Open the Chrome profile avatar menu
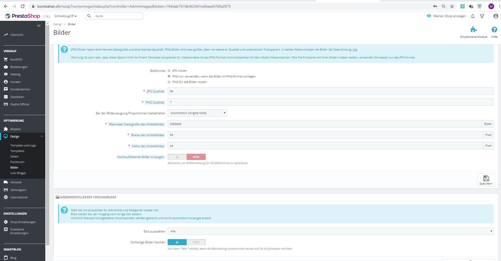Screen dimensions: 501x261 tap(491, 6)
